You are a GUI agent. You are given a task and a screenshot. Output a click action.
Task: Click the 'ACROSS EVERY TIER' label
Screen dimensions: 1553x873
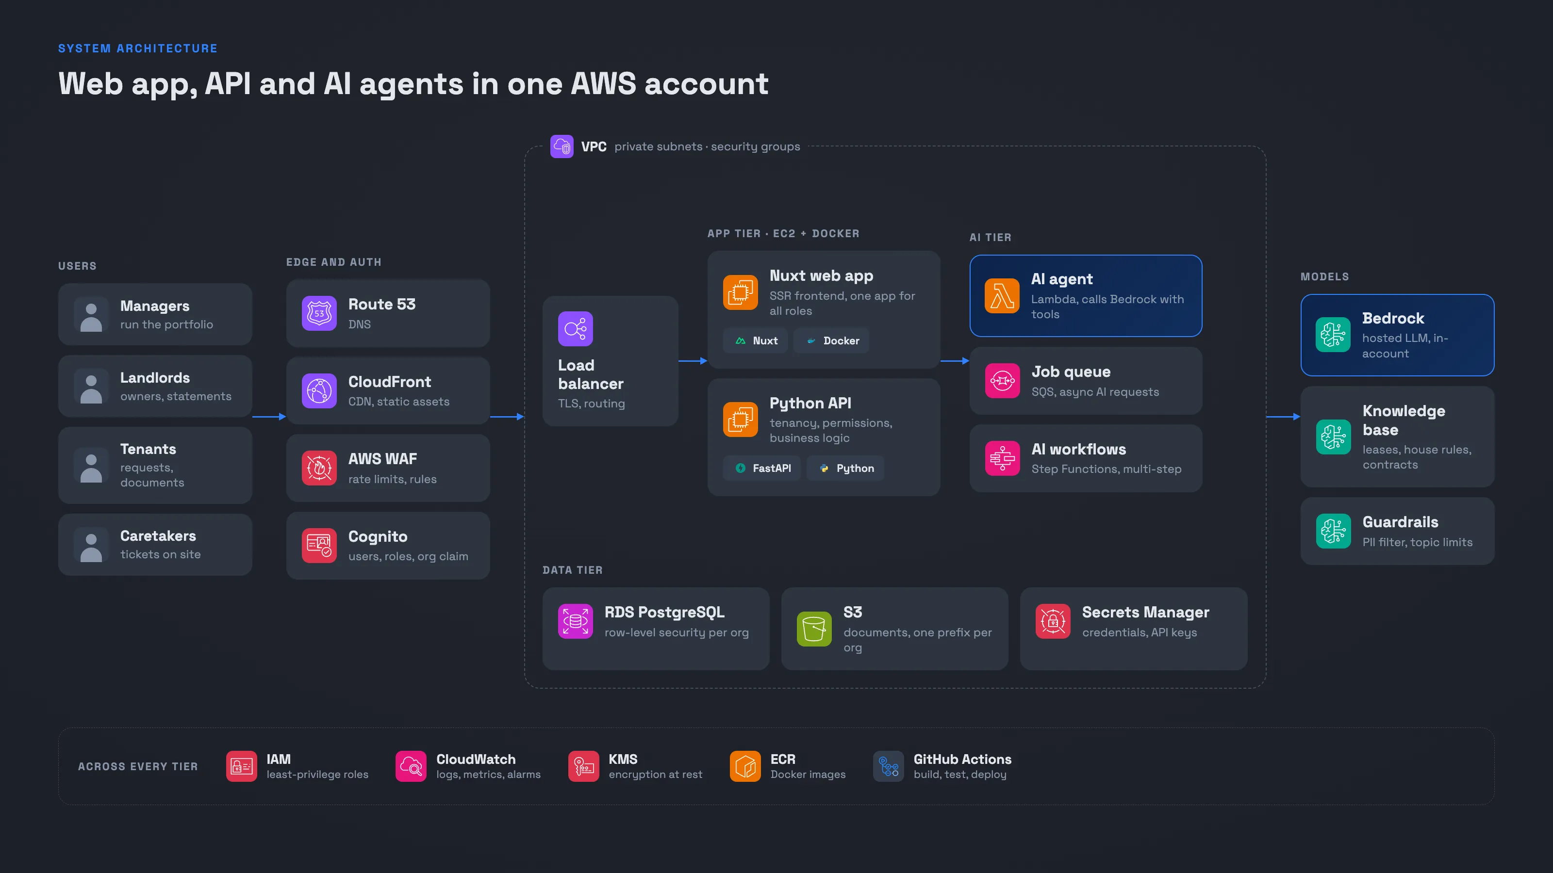tap(137, 766)
